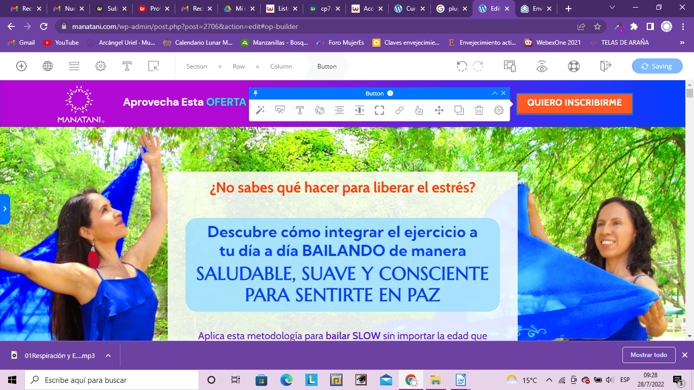Click the '¿No sabes qué hacer' heading
The height and width of the screenshot is (390, 694).
pyautogui.click(x=342, y=188)
